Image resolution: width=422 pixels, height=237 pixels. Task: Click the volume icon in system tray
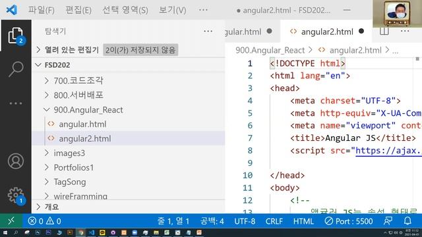coord(396,232)
